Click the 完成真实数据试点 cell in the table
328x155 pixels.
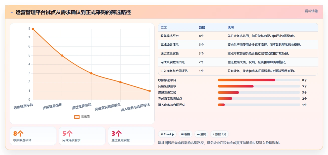(173, 62)
